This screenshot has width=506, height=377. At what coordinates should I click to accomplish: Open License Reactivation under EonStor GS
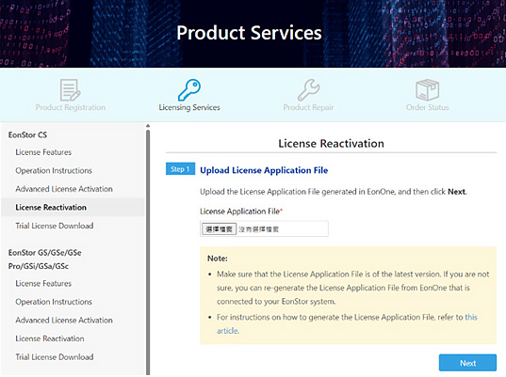(50, 338)
